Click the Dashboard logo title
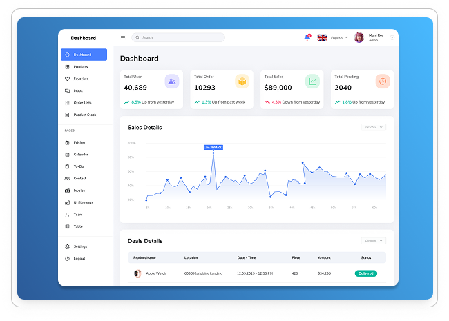The height and width of the screenshot is (321, 449). pyautogui.click(x=84, y=38)
